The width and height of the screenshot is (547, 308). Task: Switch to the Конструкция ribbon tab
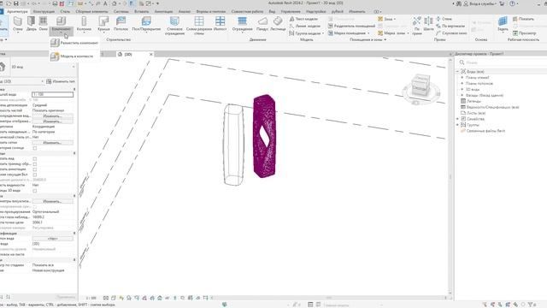pos(44,11)
